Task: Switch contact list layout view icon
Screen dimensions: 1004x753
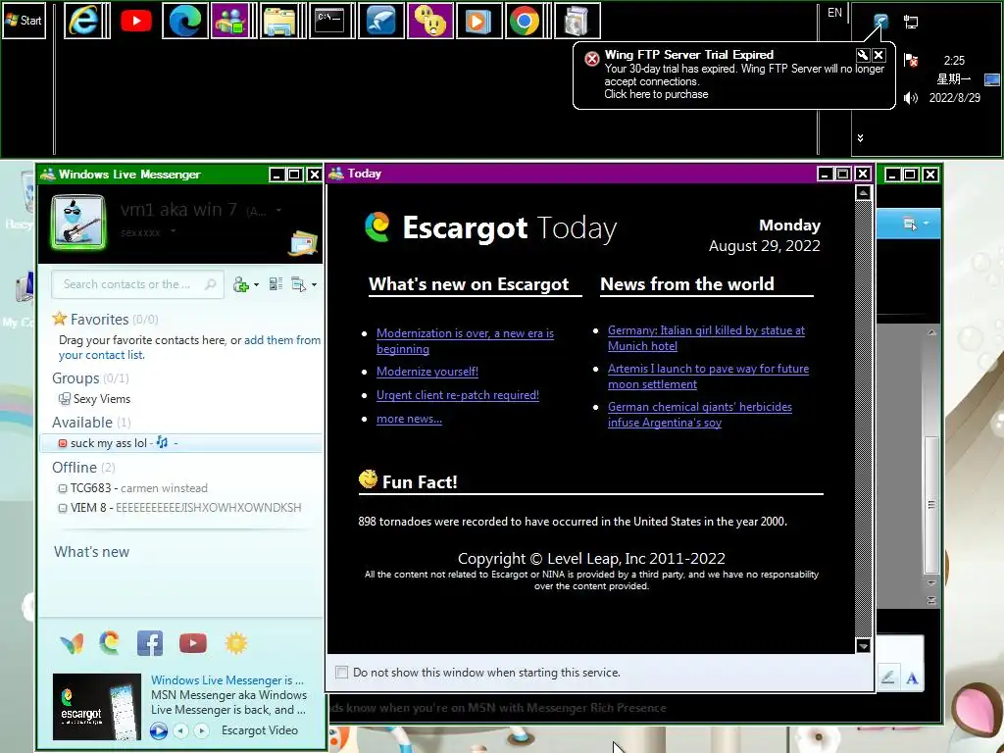Action: pyautogui.click(x=276, y=284)
